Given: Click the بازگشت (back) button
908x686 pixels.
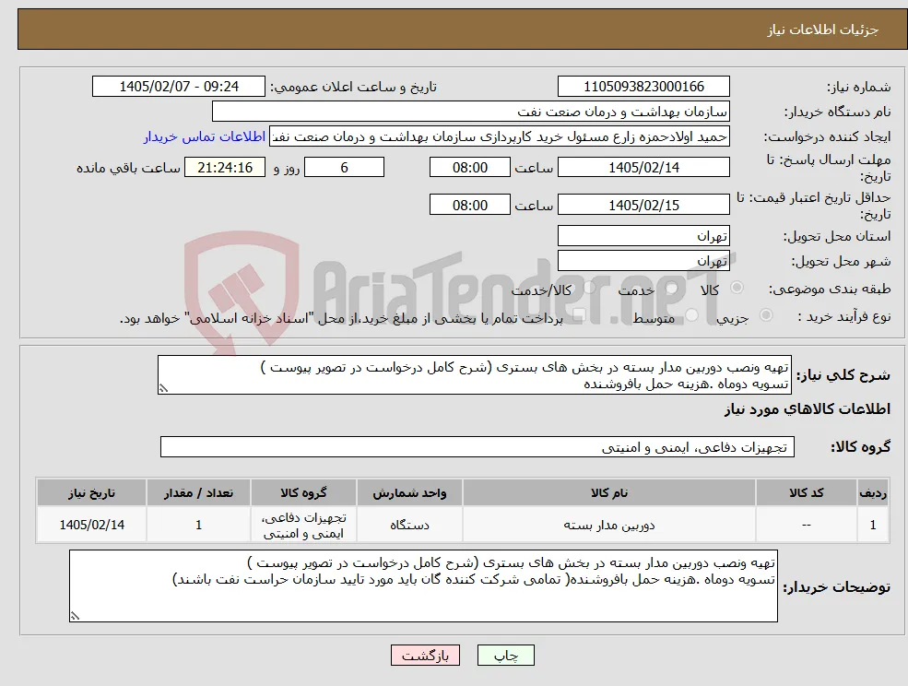Looking at the screenshot, I should [x=425, y=656].
